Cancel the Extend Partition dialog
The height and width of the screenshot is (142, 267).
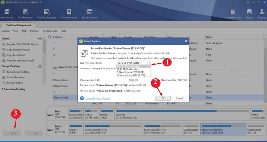(180, 98)
